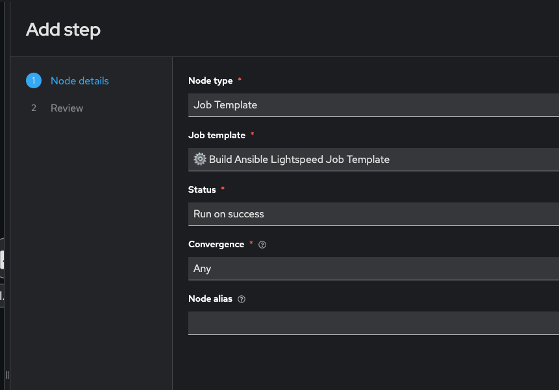Grab the panel resize handle at bottom-left
The height and width of the screenshot is (390, 559).
(6, 375)
